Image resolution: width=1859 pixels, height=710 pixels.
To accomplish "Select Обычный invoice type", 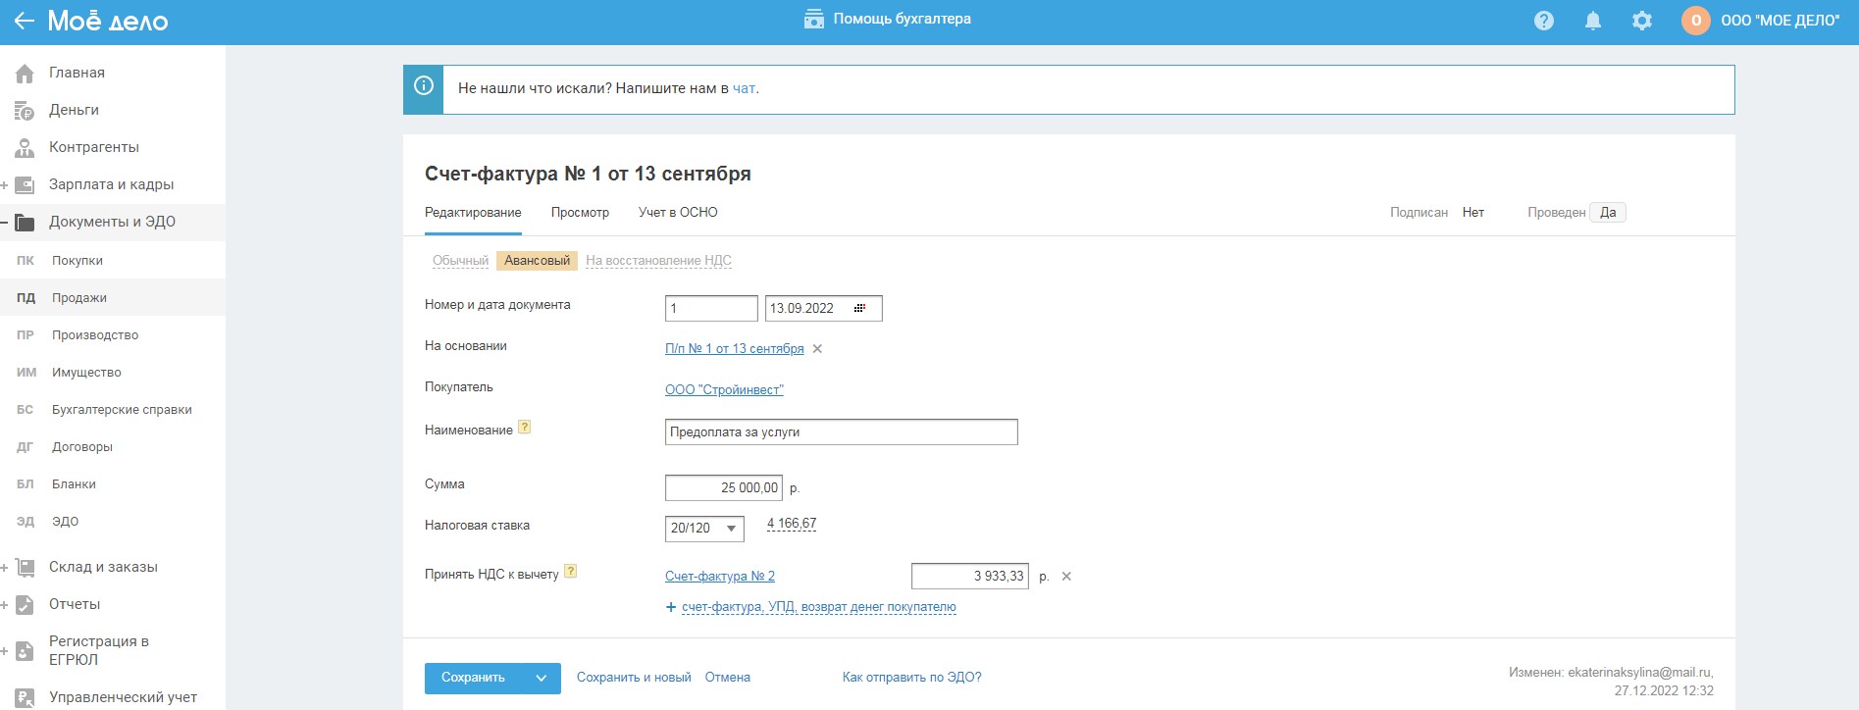I will click(460, 261).
